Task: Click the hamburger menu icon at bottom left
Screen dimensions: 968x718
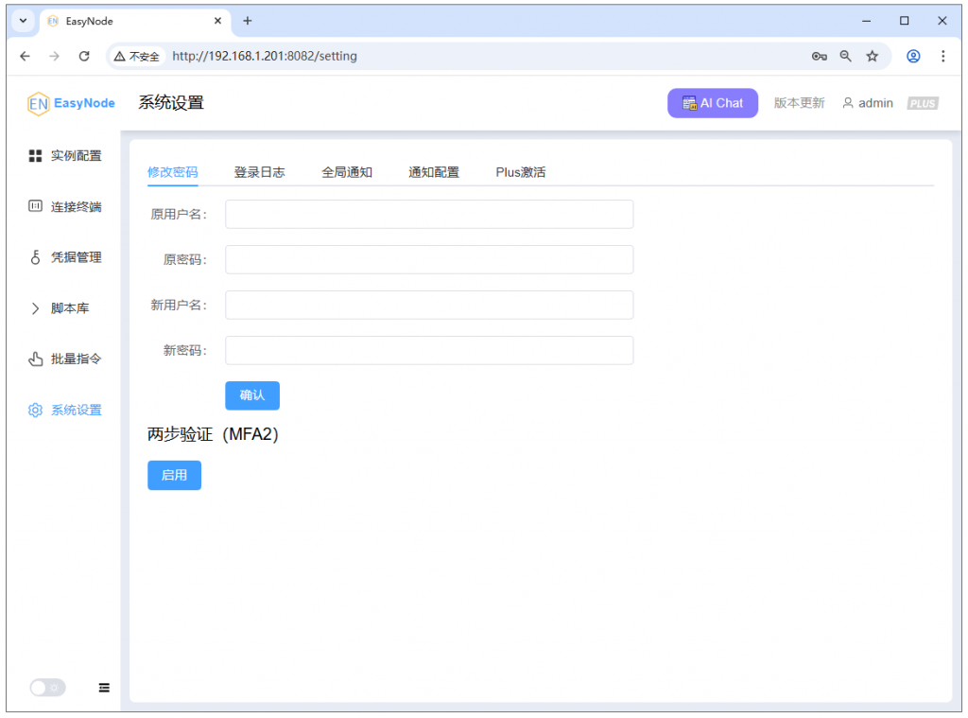Action: click(104, 688)
